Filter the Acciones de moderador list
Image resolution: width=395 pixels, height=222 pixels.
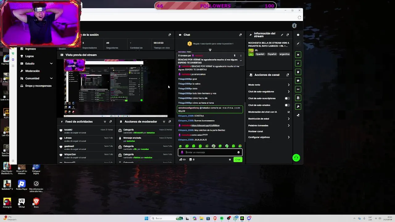tap(164, 121)
